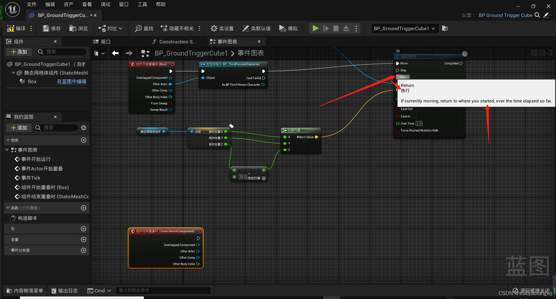This screenshot has width=556, height=299.
Task: Open the Debug menu
Action: point(105,4)
